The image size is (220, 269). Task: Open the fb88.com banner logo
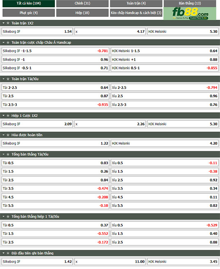pos(190,14)
